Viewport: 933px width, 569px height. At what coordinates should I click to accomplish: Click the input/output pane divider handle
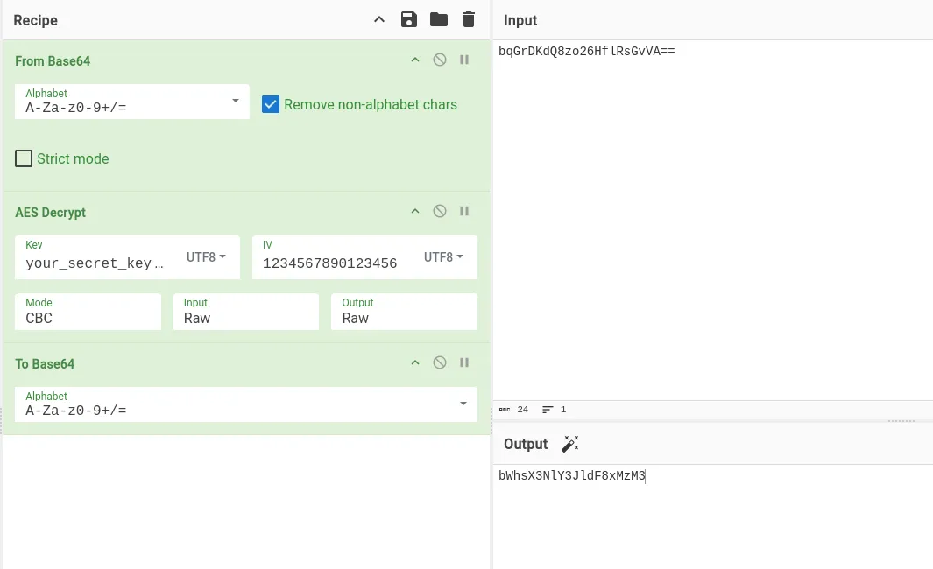(x=901, y=421)
